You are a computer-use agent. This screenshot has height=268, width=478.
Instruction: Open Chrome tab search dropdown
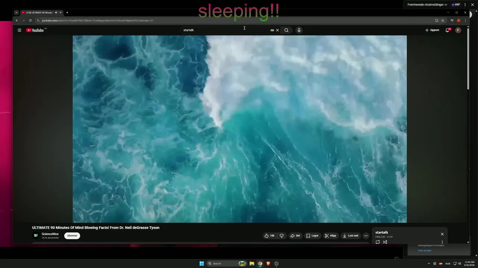(16, 13)
